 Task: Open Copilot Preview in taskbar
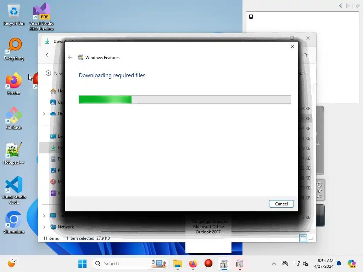(x=352, y=263)
